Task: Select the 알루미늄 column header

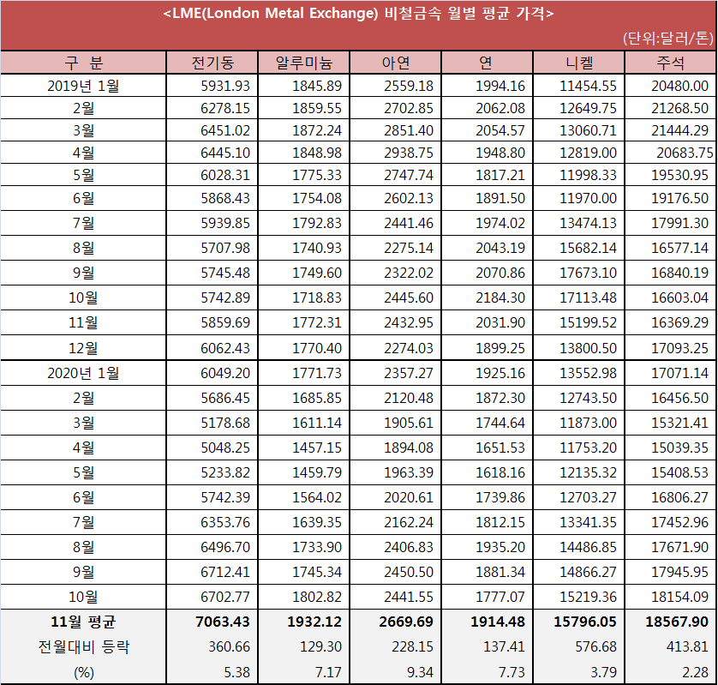Action: tap(304, 63)
